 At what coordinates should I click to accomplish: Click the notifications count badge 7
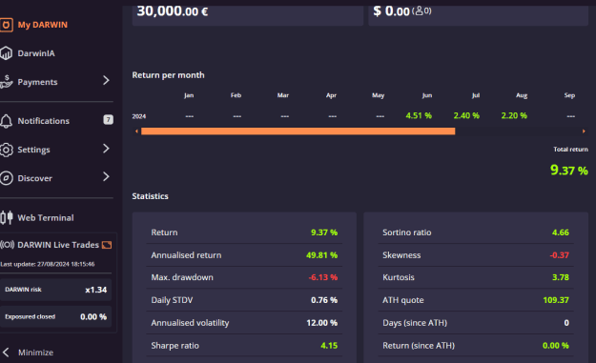(x=109, y=120)
